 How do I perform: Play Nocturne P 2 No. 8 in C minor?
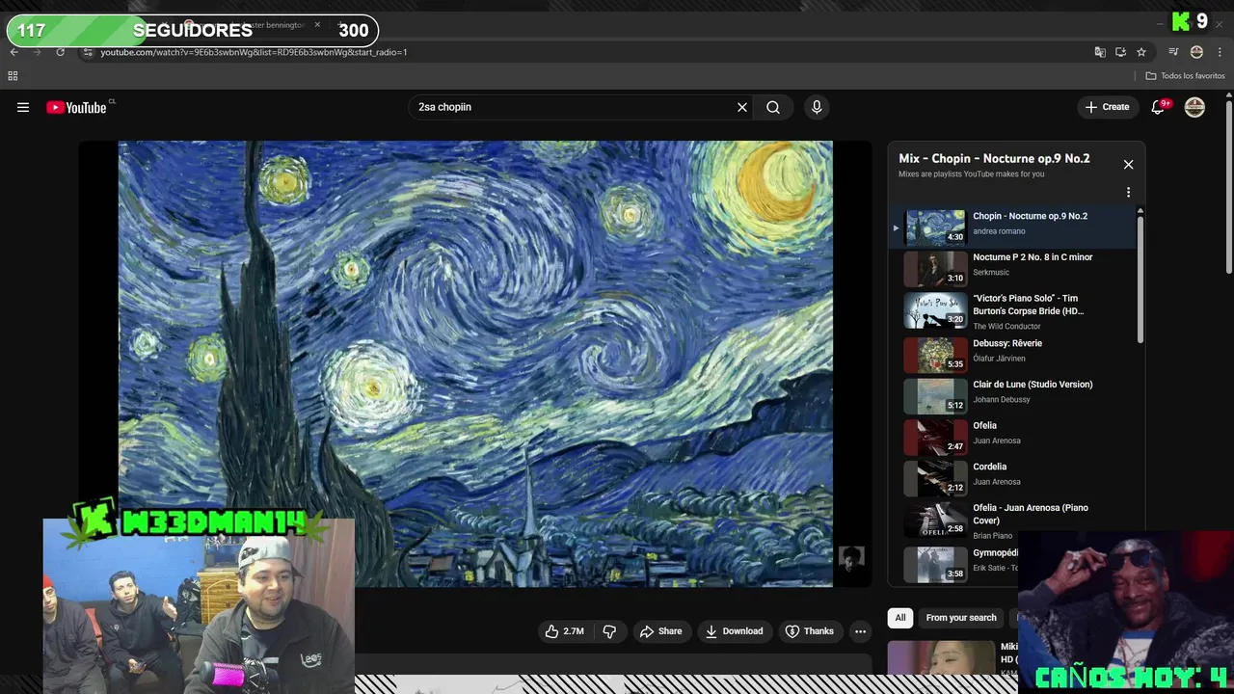coord(1012,269)
